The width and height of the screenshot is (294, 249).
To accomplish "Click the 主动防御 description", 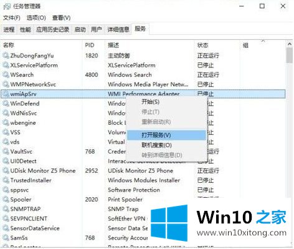I will (x=119, y=56).
